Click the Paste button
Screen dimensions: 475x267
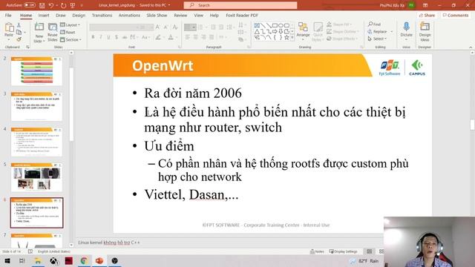[x=9, y=30]
